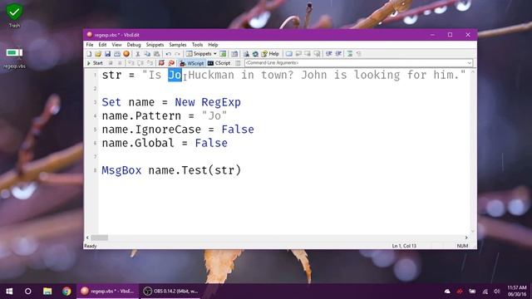Click 'MsgBox' on line 8
The image size is (532, 299).
point(121,170)
